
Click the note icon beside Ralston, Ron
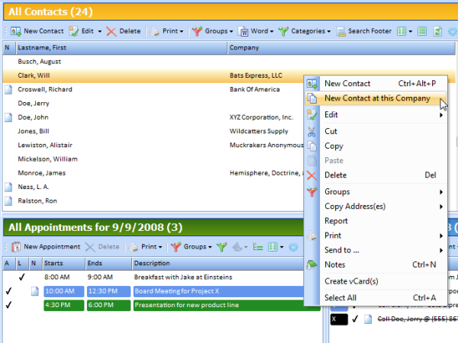pos(8,200)
